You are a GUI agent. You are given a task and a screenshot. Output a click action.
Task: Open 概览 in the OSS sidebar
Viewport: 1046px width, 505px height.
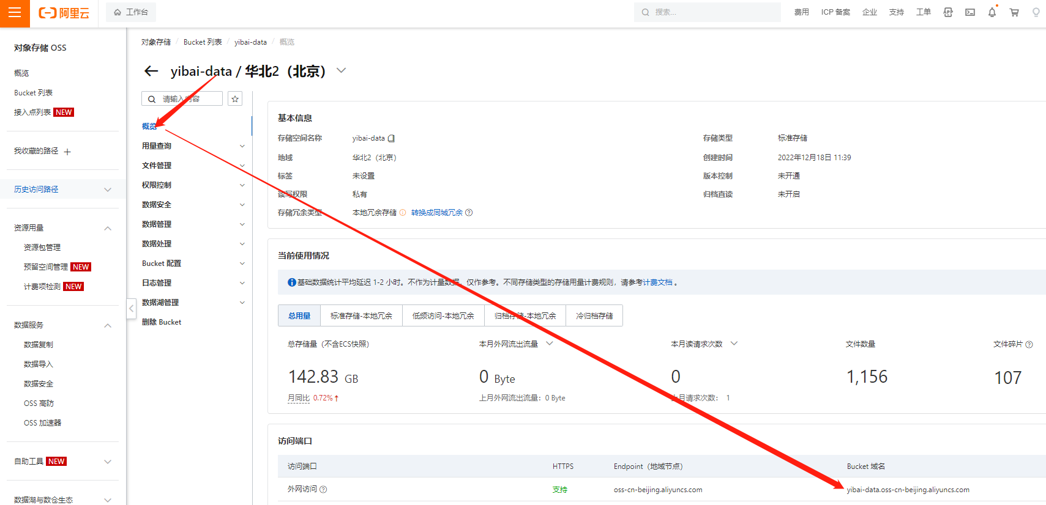click(21, 73)
